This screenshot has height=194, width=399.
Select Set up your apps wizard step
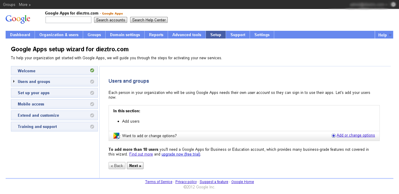[34, 93]
